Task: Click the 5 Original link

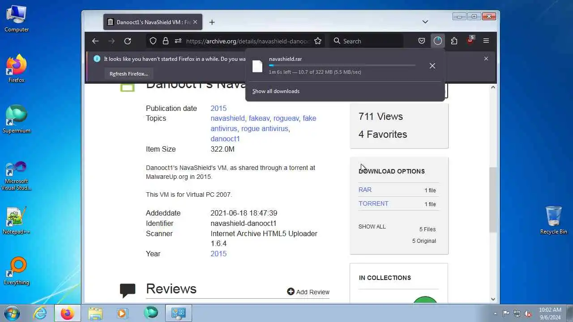Action: [x=424, y=241]
